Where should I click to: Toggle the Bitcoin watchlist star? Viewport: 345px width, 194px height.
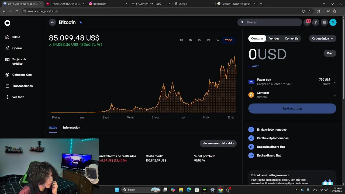click(81, 22)
